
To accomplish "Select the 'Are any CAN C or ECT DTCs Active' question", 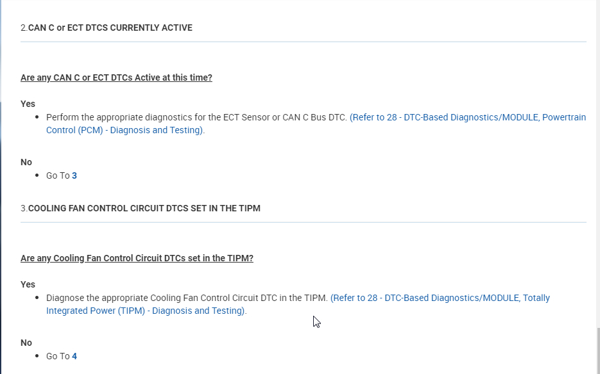I will (116, 77).
